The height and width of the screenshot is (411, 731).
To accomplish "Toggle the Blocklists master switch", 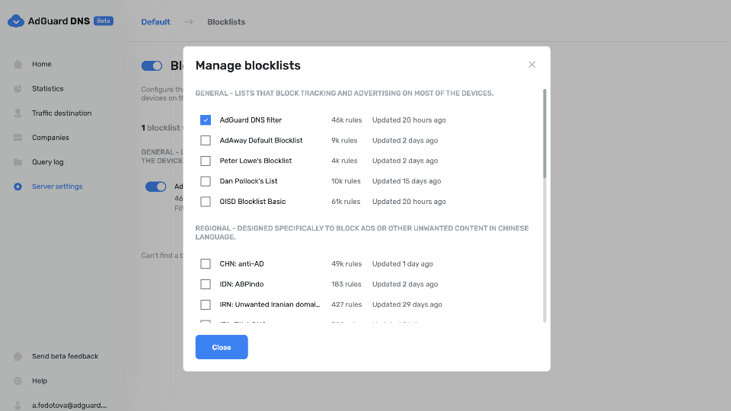I will coord(152,65).
